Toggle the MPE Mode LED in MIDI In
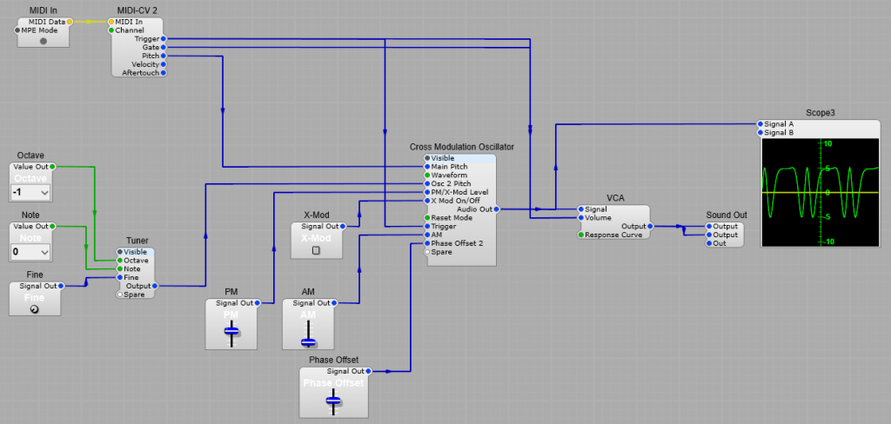Viewport: 891px width, 424px height. [44, 41]
